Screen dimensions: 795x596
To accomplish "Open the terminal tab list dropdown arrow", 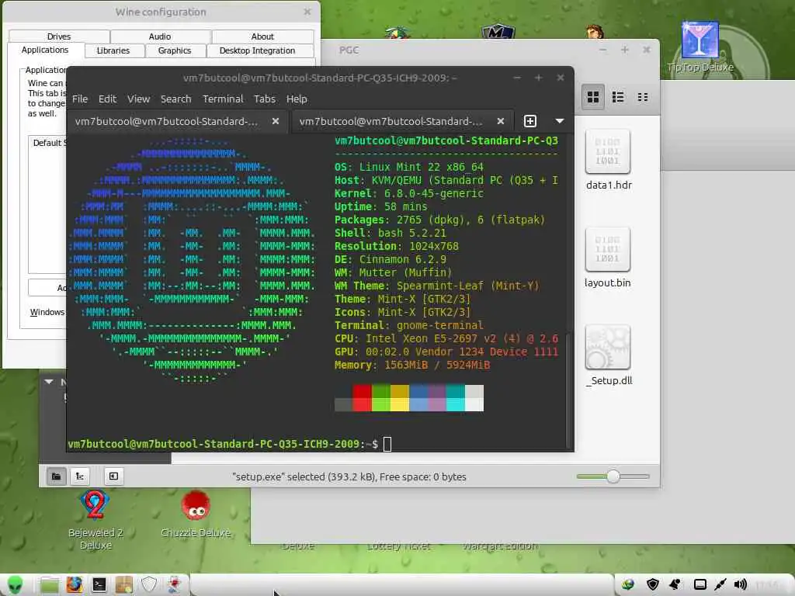I will point(559,121).
